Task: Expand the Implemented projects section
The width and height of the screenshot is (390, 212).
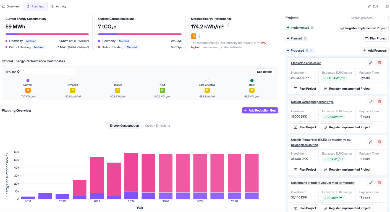Action: pyautogui.click(x=300, y=28)
